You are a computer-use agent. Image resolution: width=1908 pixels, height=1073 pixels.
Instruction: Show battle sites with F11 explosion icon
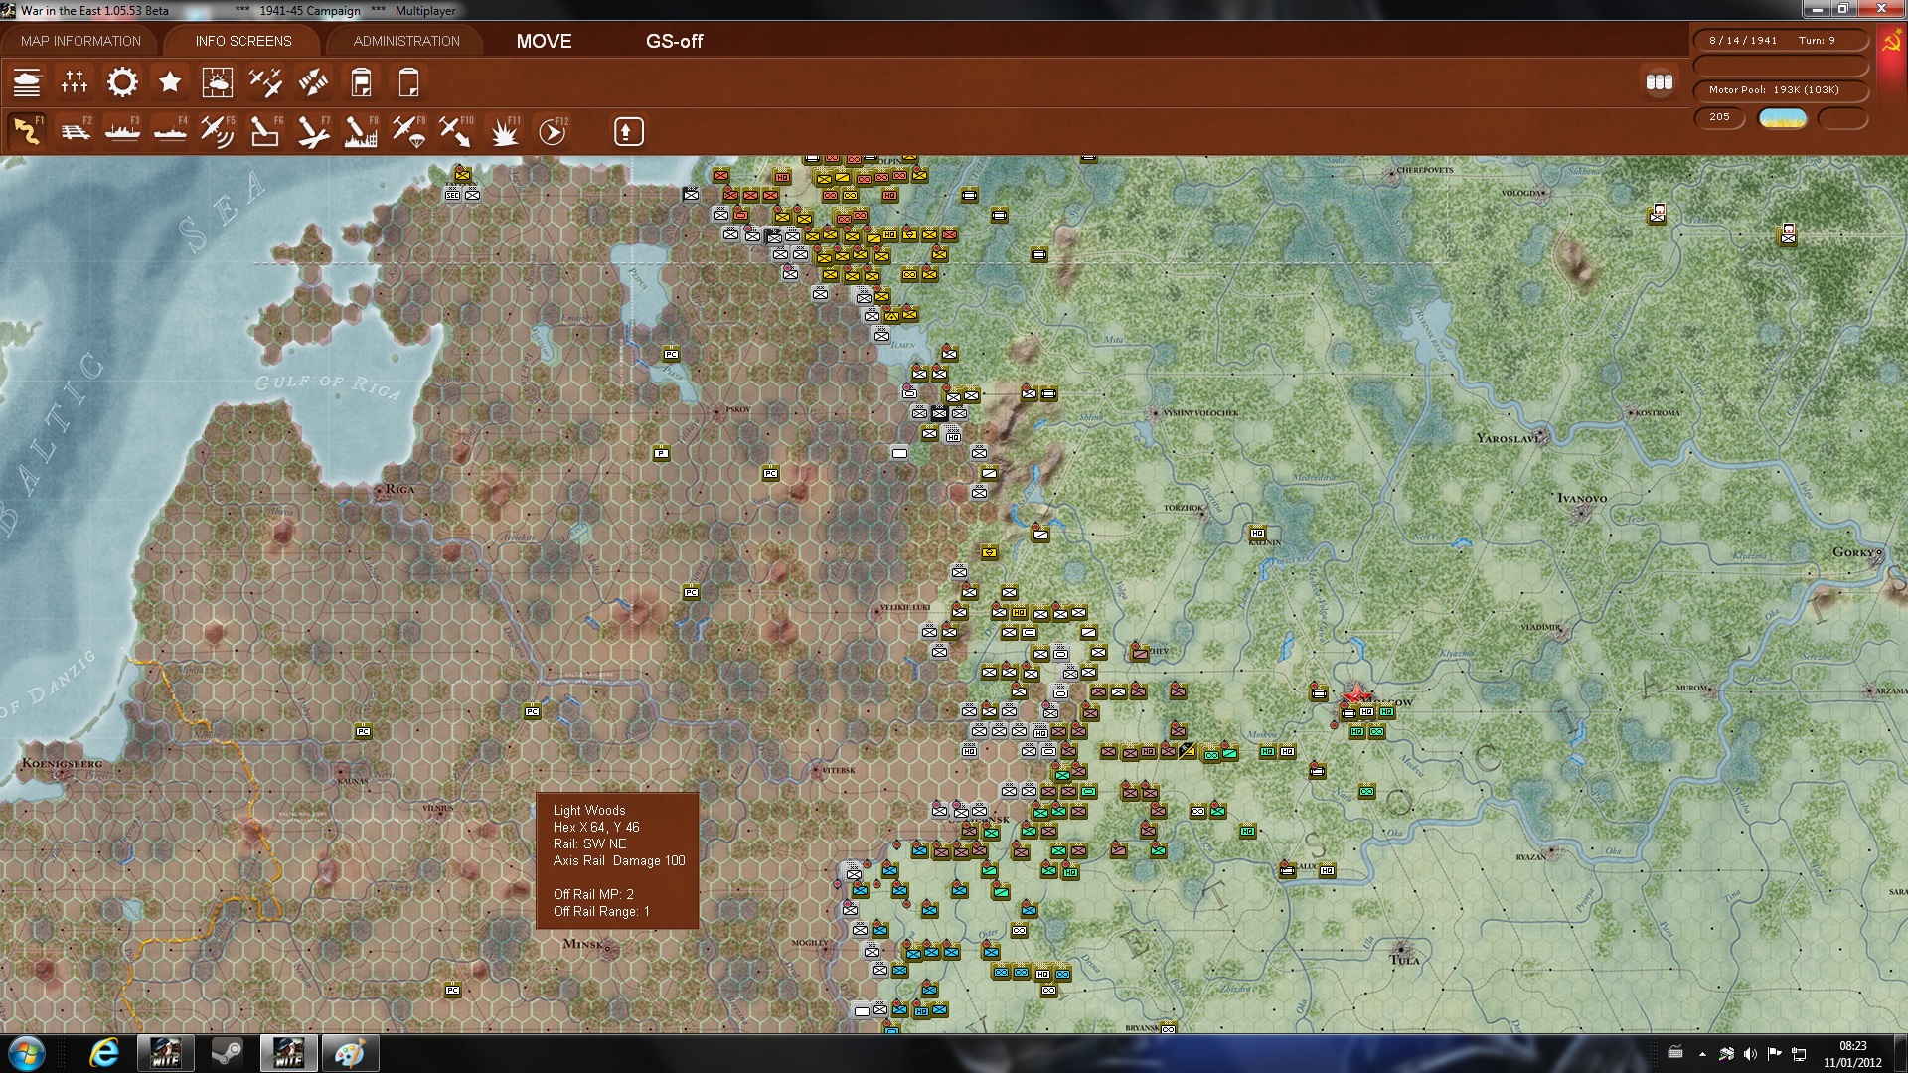click(504, 131)
